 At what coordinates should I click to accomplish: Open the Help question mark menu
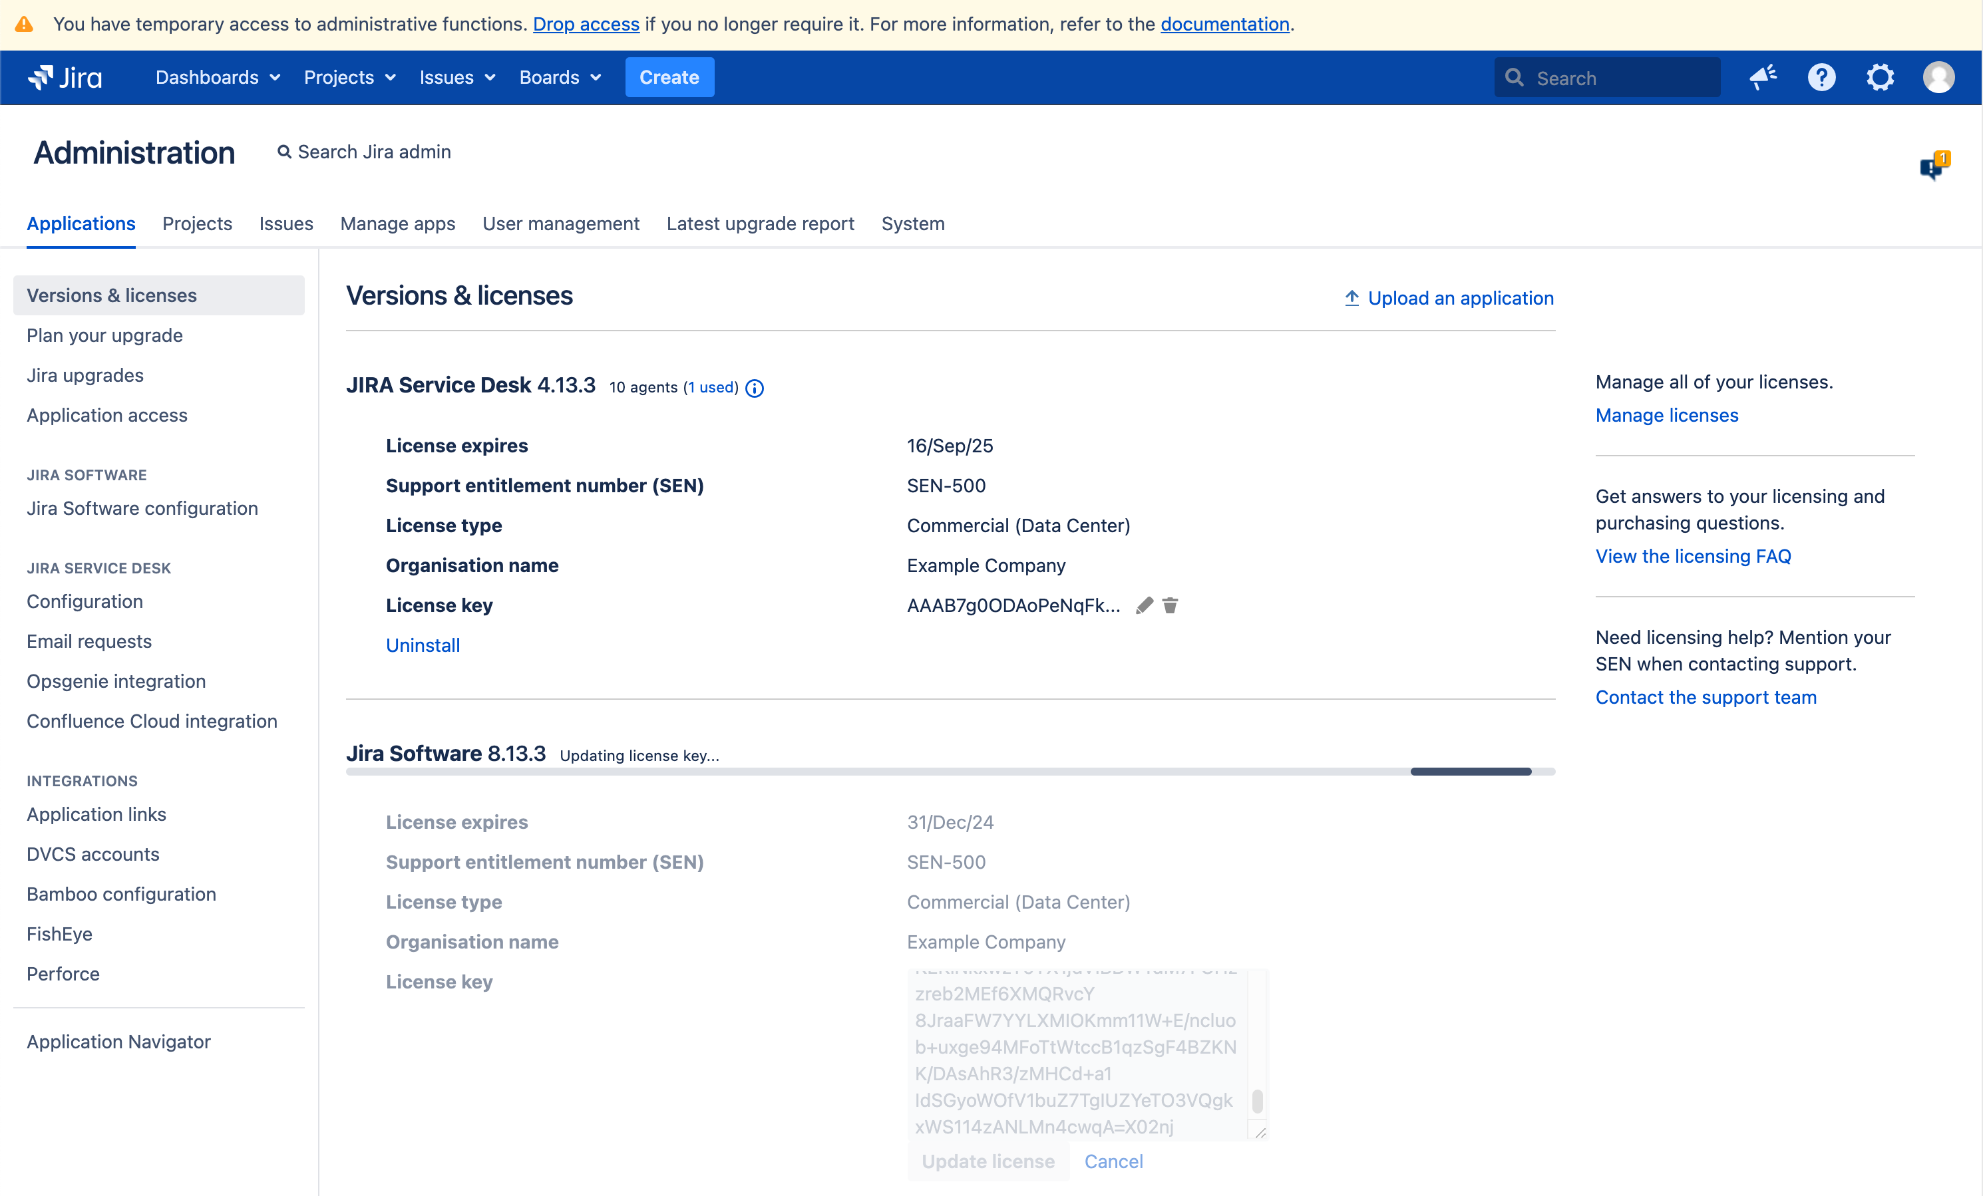click(x=1821, y=78)
